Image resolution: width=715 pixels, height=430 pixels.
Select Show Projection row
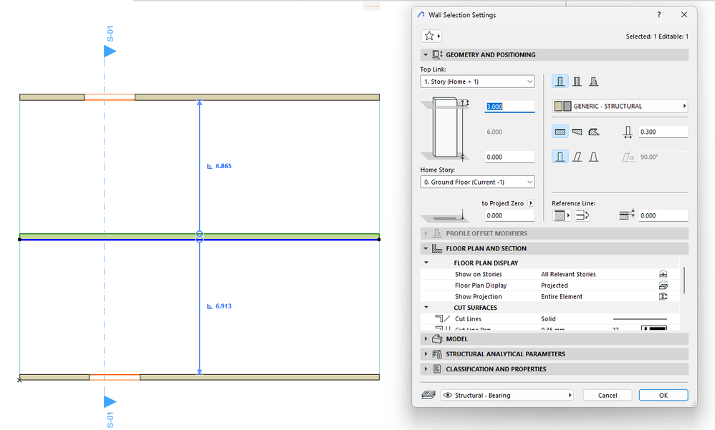[550, 296]
